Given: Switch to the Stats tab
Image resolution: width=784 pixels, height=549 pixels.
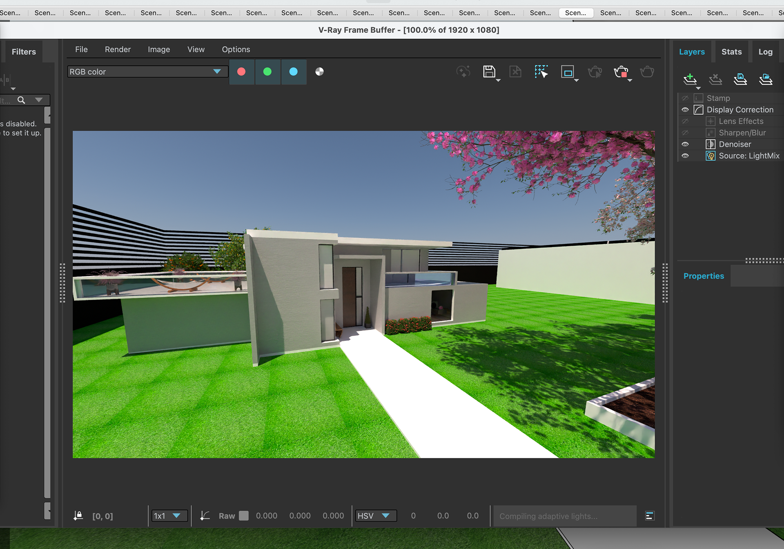Looking at the screenshot, I should (731, 52).
